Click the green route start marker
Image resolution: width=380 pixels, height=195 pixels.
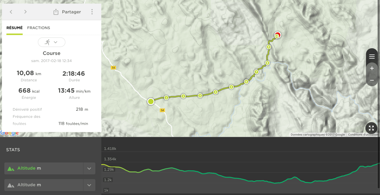click(151, 101)
